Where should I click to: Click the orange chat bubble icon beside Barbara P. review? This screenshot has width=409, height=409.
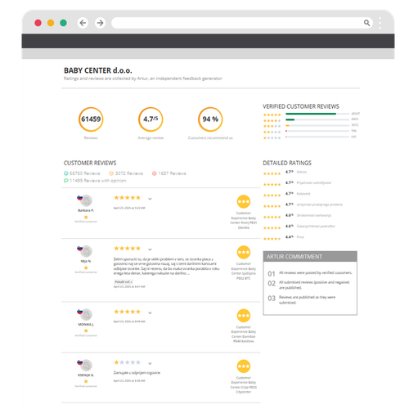[x=244, y=202]
